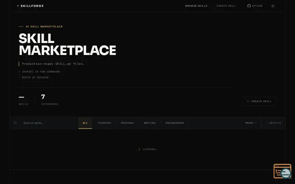Click the SKILLFORGE brand name
This screenshot has width=295, height=184.
32,6
